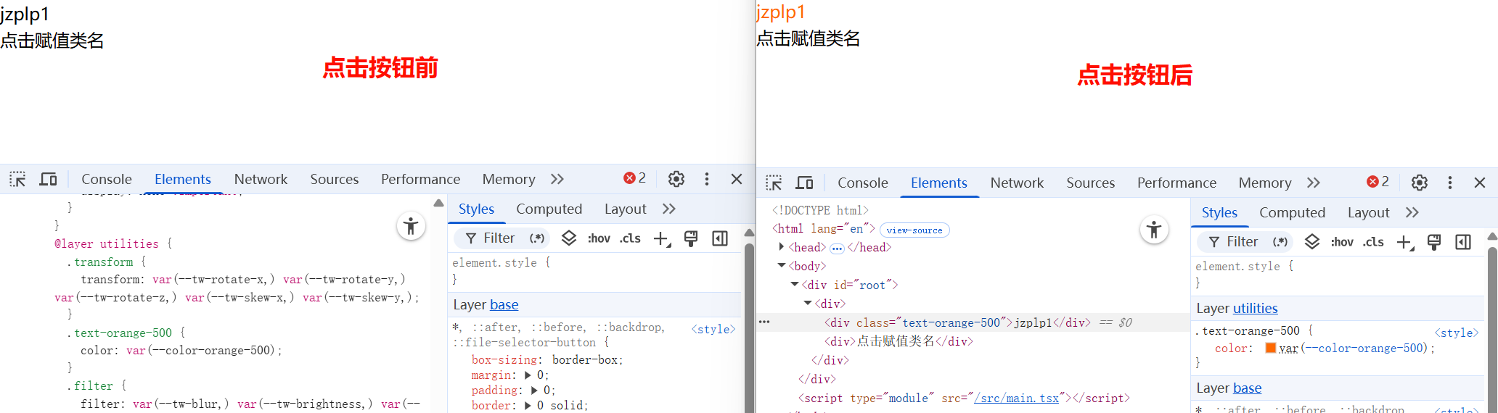The height and width of the screenshot is (413, 1498).
Task: Click ellipsis badge inside head node
Action: [837, 248]
